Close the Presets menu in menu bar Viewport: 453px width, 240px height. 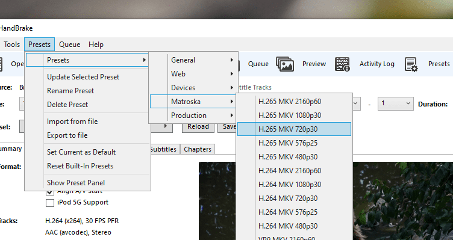click(x=39, y=45)
